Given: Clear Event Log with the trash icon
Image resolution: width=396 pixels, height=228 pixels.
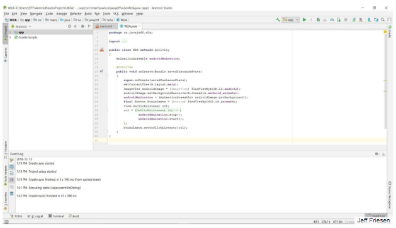Looking at the screenshot, I should click(11, 193).
